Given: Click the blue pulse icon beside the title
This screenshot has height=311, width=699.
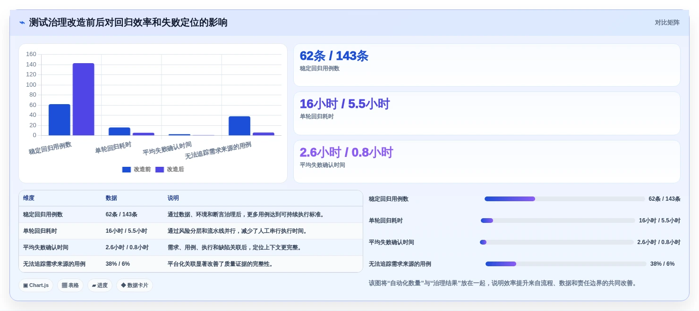Looking at the screenshot, I should click(22, 23).
